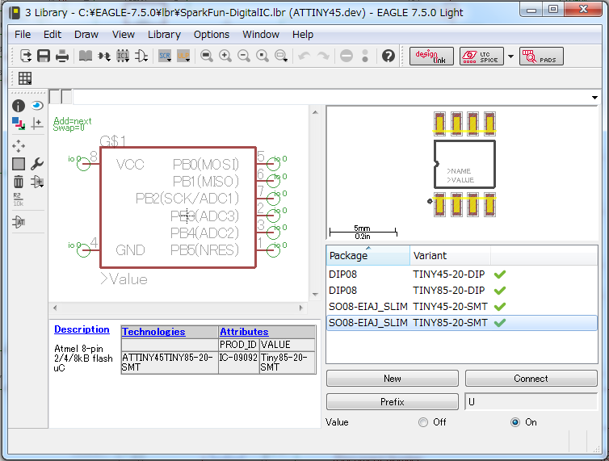Click the design link button
Screen dimensions: 609x461
[x=431, y=57]
